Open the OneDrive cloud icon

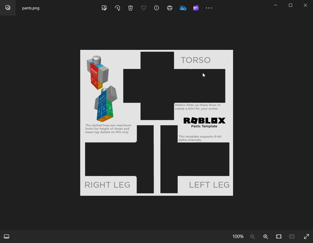183,8
